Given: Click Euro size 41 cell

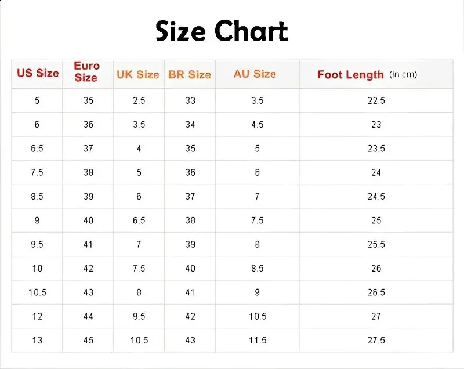Looking at the screenshot, I should click(88, 244).
